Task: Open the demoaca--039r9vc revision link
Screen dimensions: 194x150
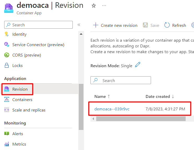Action: tap(112, 109)
